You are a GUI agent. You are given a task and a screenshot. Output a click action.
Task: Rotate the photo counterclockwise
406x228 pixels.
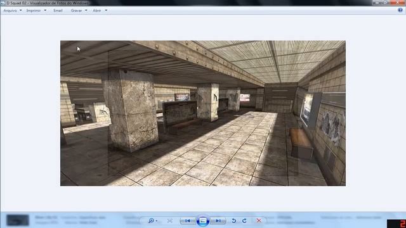tap(234, 221)
